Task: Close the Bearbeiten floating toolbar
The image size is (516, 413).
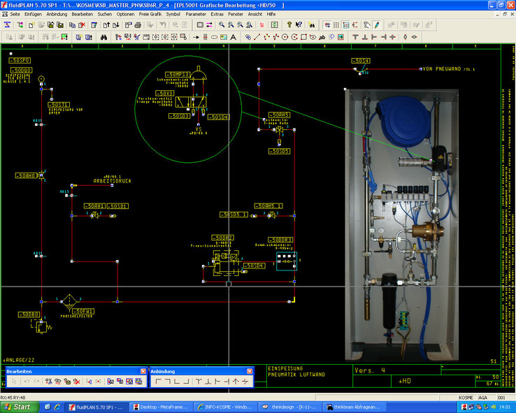Action: (143, 371)
